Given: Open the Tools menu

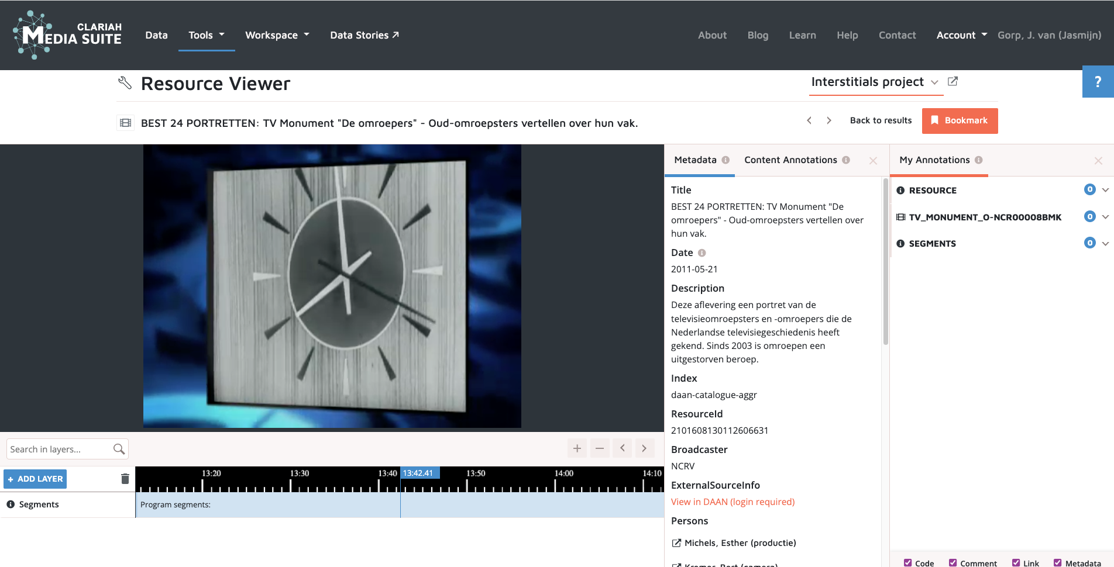Looking at the screenshot, I should coord(206,35).
